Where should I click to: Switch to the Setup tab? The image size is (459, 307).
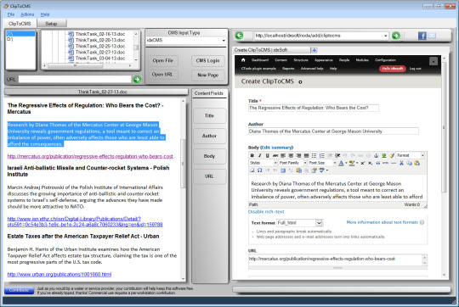coord(52,24)
